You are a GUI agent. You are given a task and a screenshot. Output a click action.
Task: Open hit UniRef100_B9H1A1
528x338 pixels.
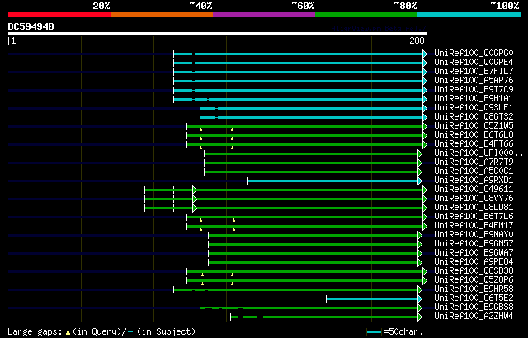(x=474, y=99)
